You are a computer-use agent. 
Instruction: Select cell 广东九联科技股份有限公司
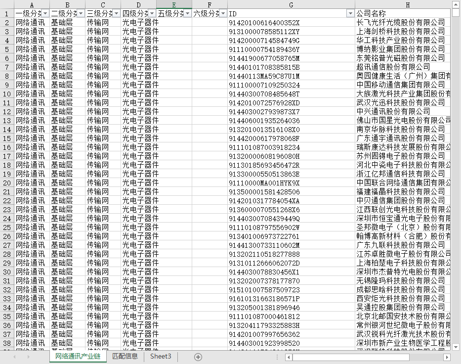tap(403, 245)
